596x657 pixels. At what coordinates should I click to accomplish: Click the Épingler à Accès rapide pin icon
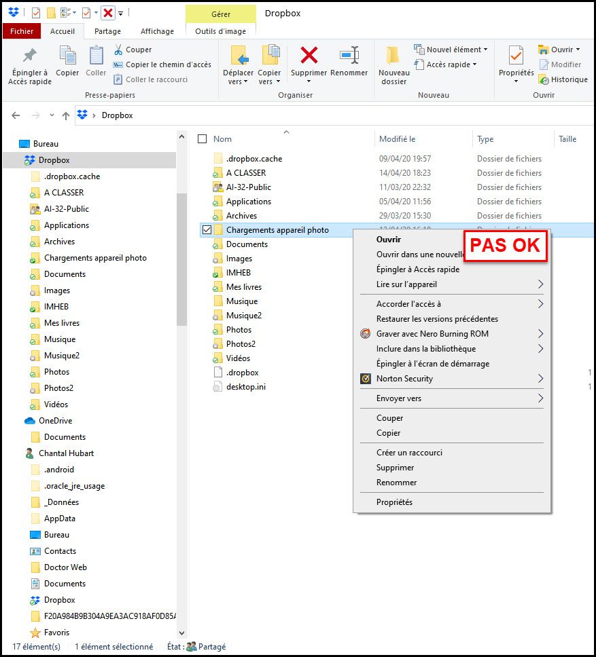click(x=29, y=55)
